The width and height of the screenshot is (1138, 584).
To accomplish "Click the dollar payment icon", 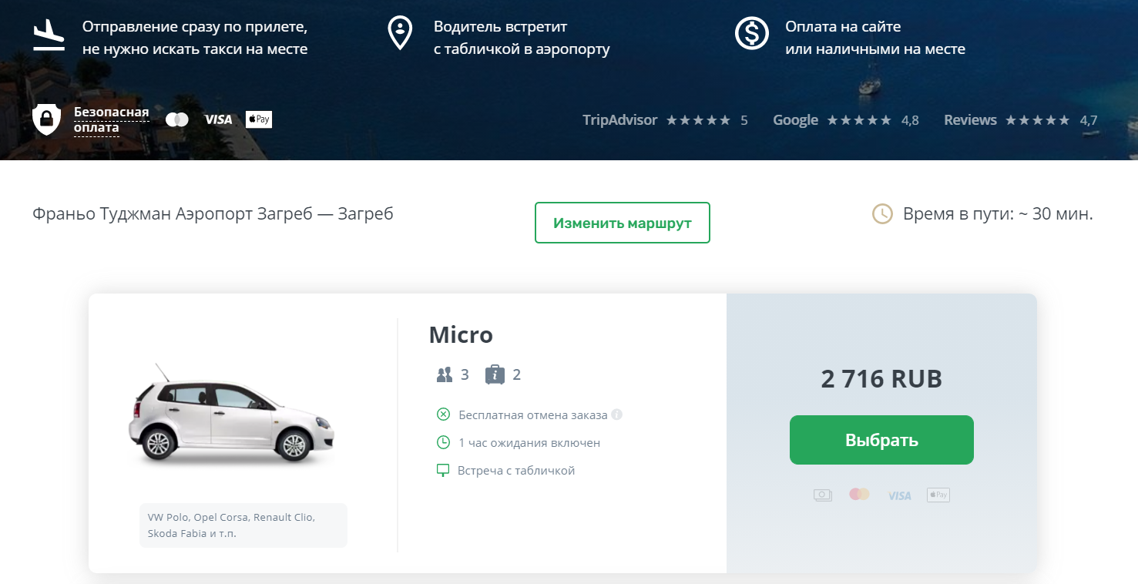I will [751, 34].
